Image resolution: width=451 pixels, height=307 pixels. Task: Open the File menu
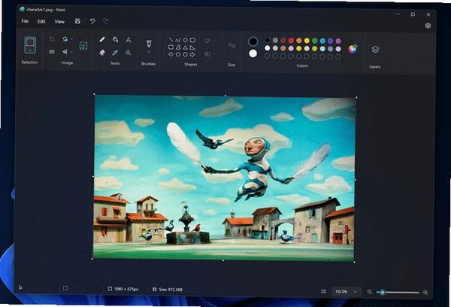[x=25, y=21]
